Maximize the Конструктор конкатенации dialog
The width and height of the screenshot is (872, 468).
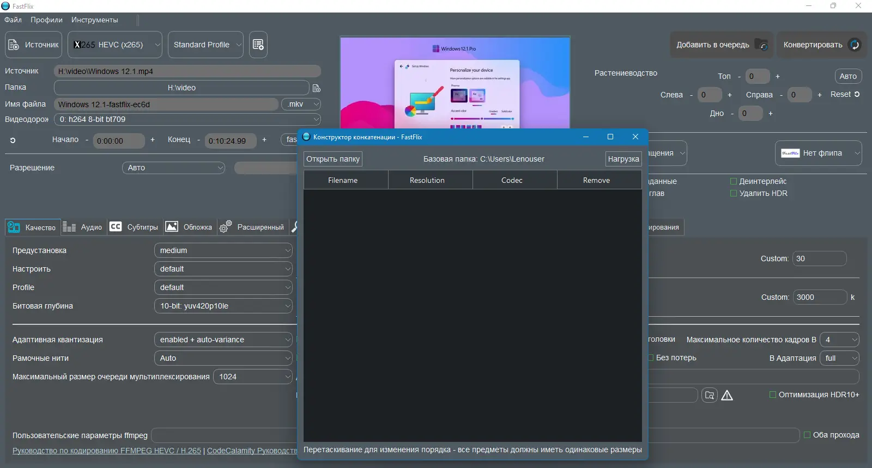point(610,137)
